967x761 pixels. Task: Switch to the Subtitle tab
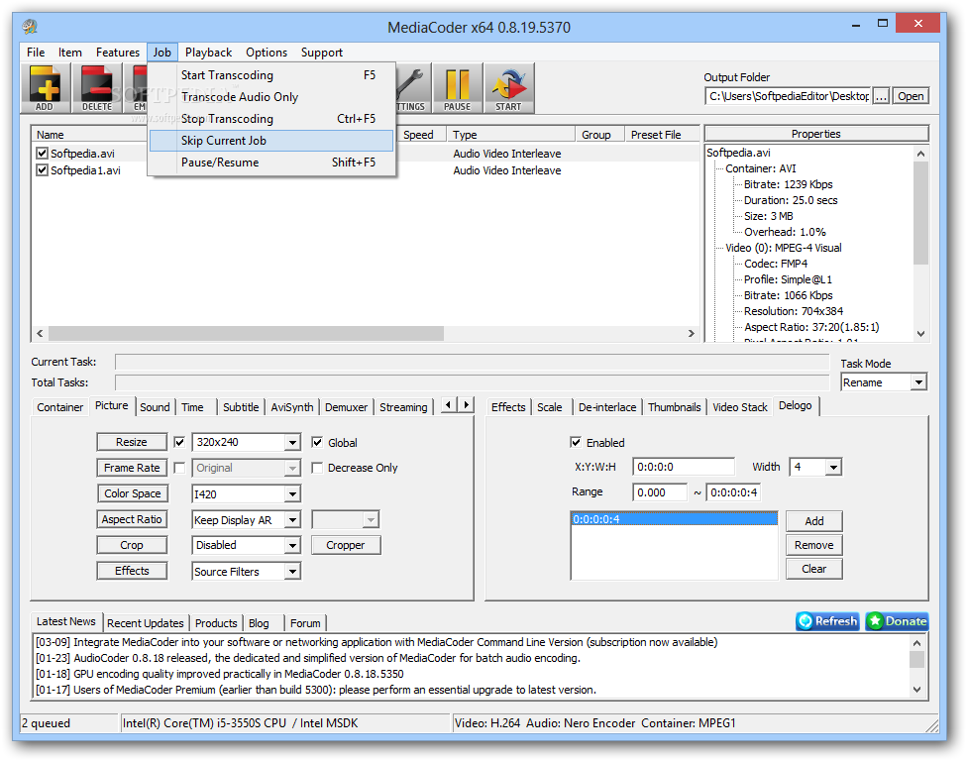[x=241, y=407]
